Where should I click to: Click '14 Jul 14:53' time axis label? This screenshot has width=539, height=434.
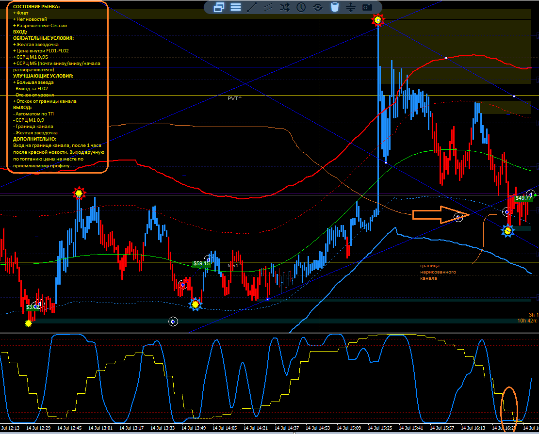pyautogui.click(x=318, y=428)
